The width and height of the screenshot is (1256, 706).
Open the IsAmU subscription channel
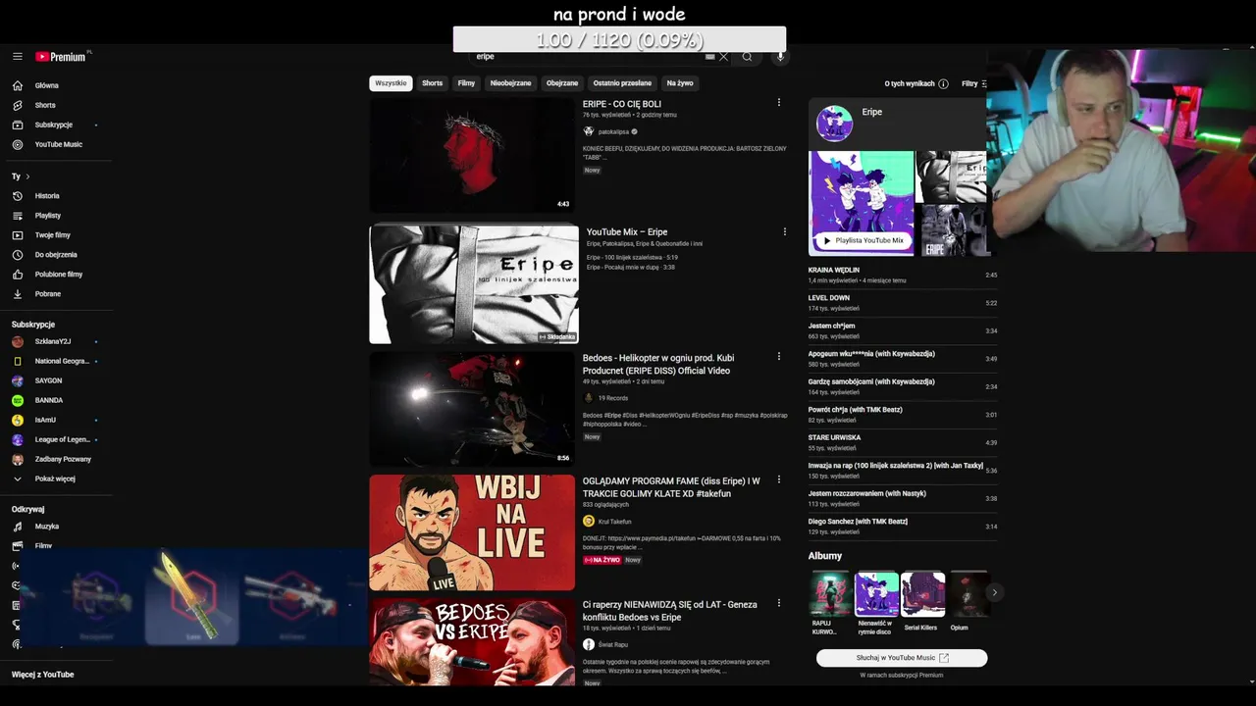[45, 420]
